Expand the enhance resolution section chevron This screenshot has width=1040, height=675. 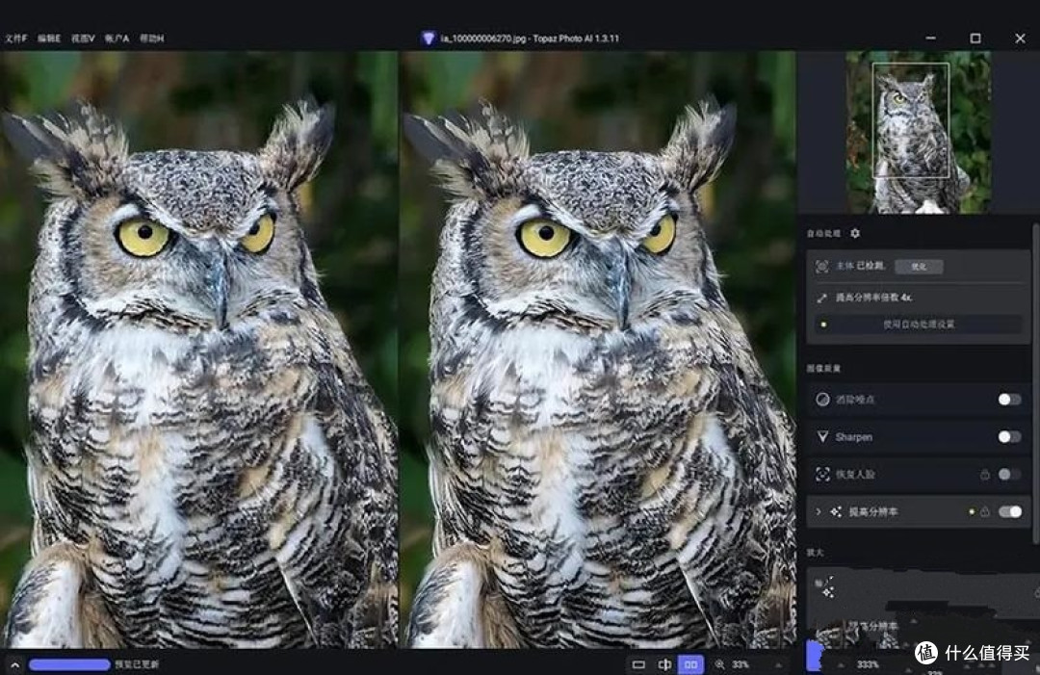(819, 512)
